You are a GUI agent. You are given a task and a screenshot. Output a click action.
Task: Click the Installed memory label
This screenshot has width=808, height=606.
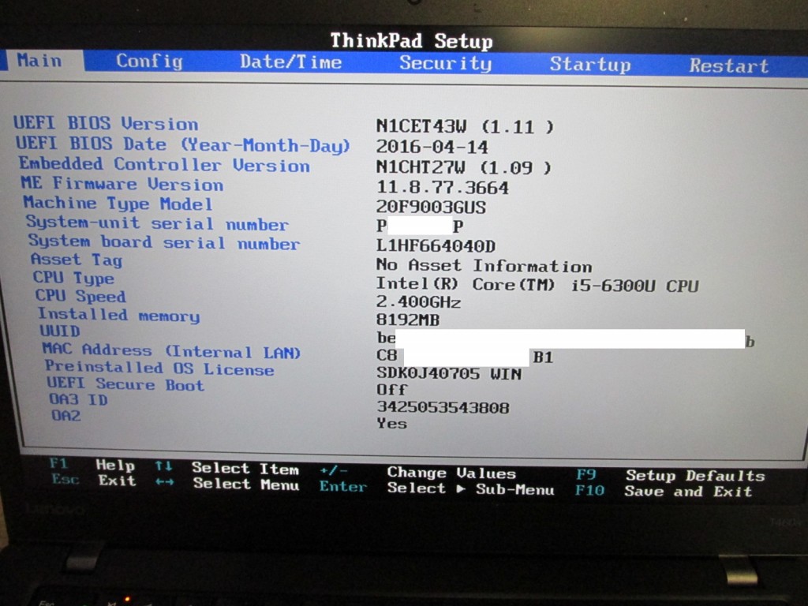coord(118,315)
